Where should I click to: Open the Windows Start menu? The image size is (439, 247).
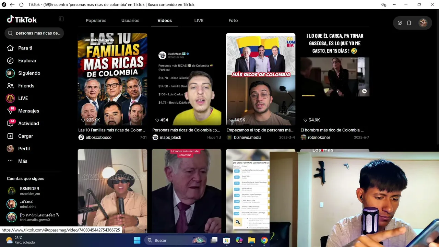(137, 240)
